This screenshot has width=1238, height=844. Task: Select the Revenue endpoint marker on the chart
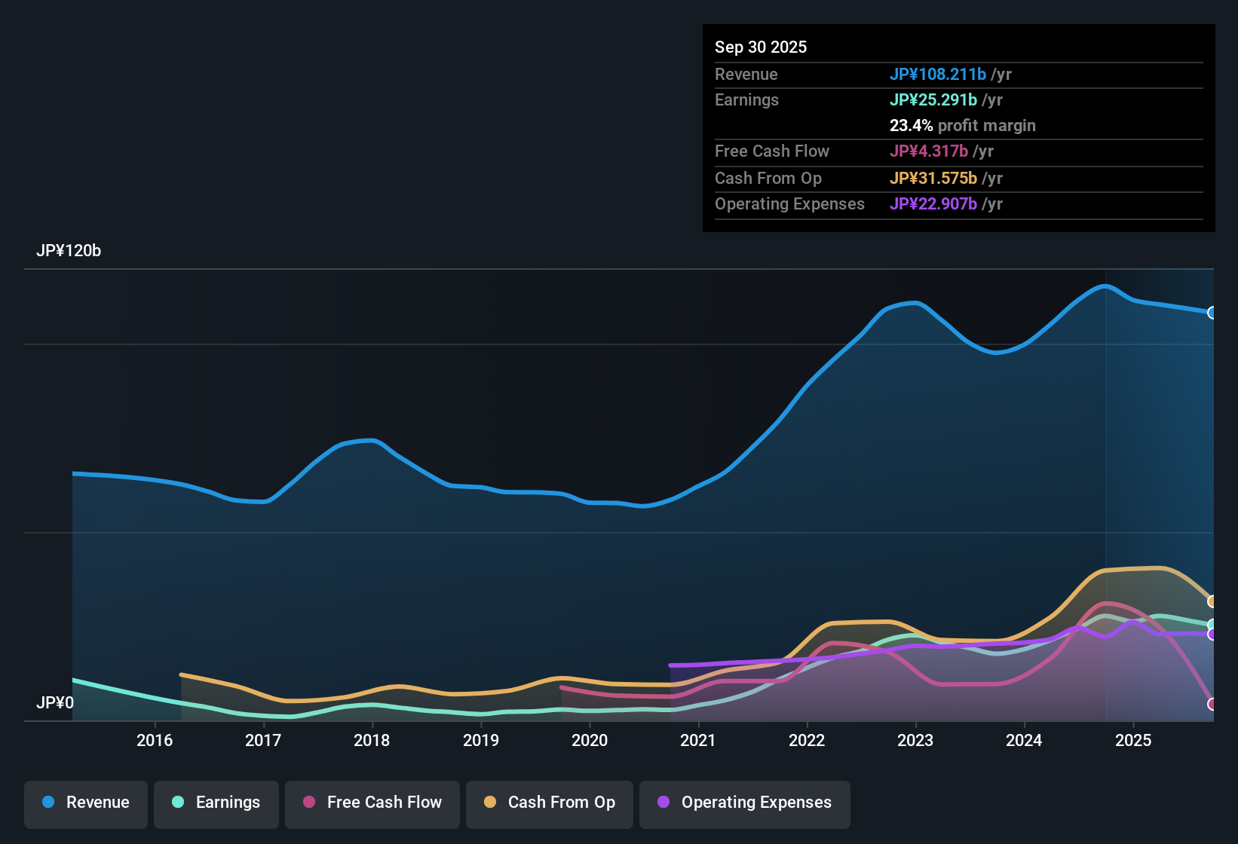click(x=1213, y=312)
